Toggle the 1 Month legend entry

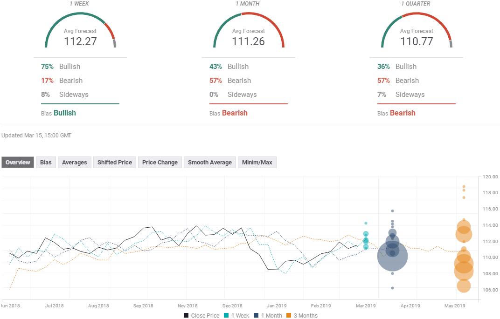pos(269,315)
